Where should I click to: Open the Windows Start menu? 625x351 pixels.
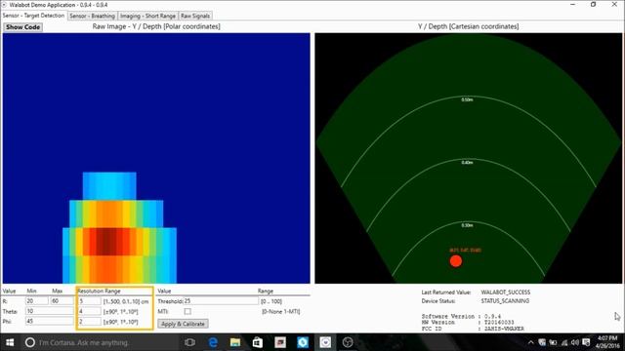[10, 342]
